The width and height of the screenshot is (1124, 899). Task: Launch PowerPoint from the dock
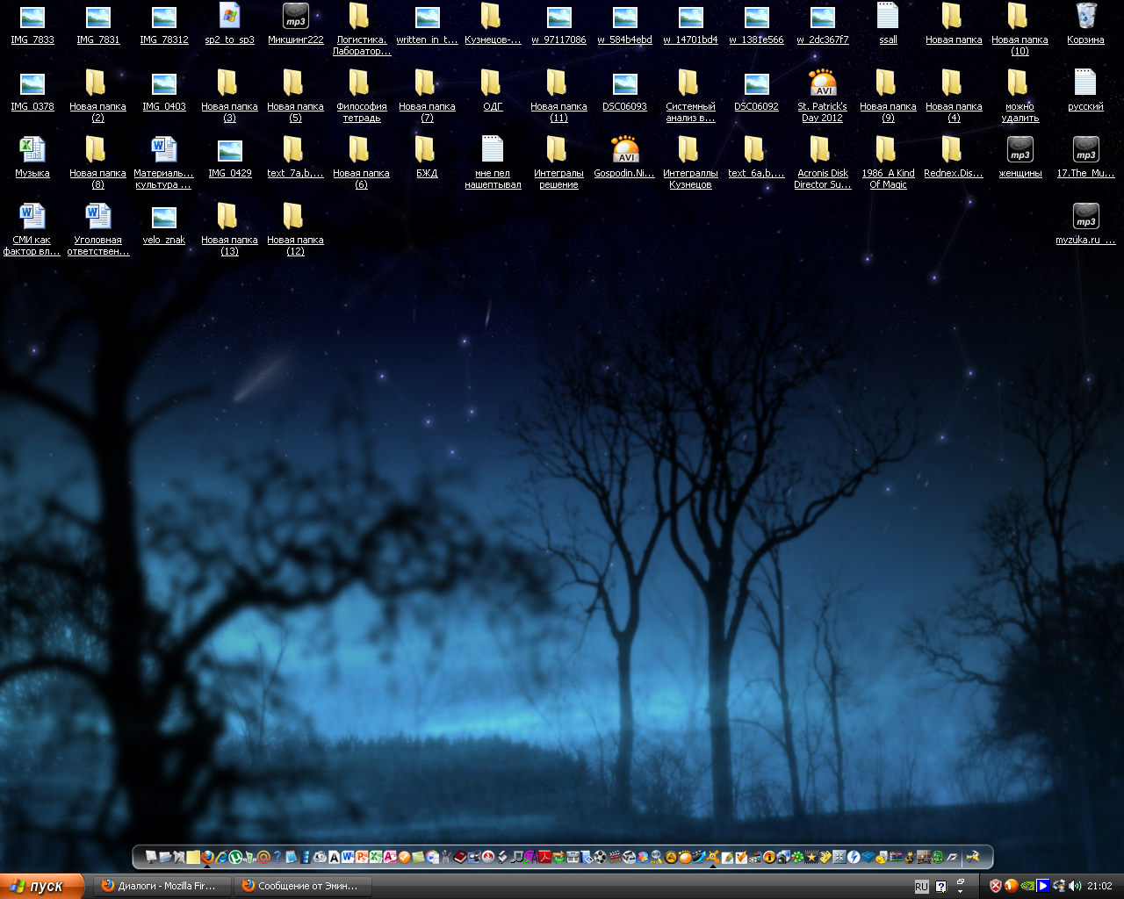click(362, 857)
